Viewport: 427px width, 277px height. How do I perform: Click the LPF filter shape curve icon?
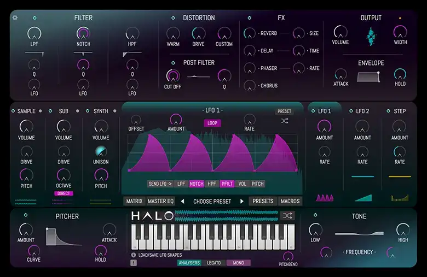coord(34,54)
